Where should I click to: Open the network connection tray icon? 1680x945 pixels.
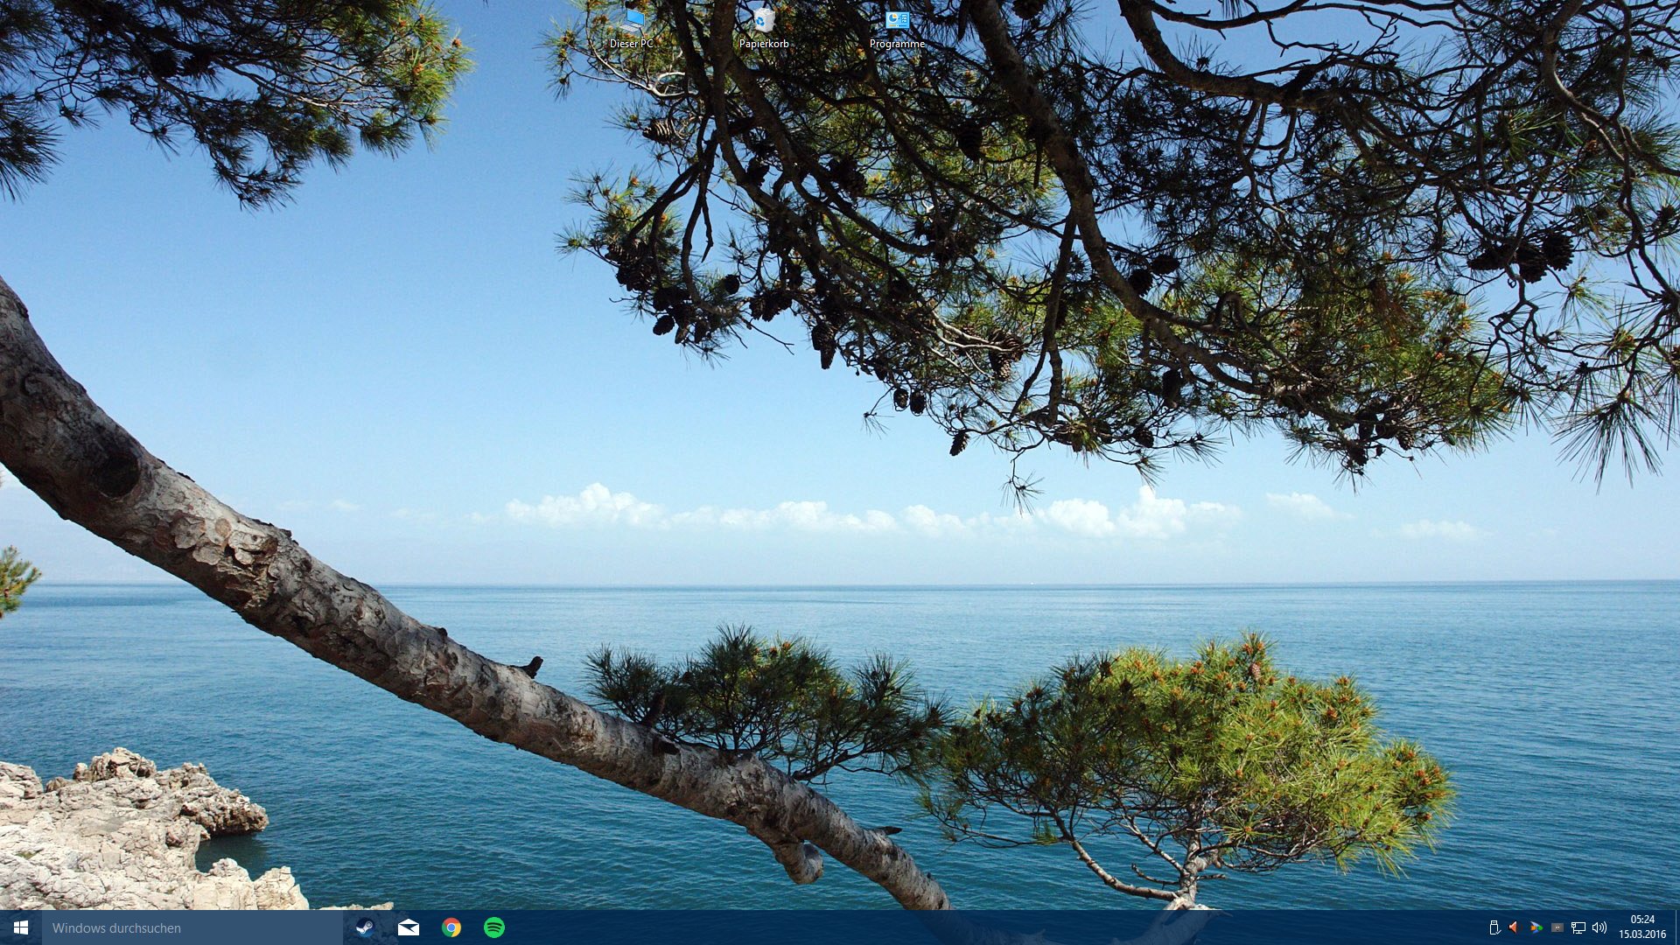[1578, 927]
